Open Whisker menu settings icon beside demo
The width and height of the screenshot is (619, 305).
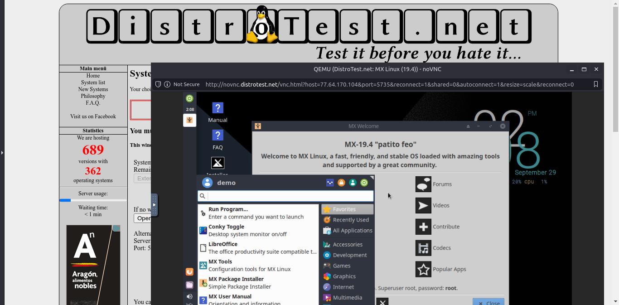click(330, 183)
